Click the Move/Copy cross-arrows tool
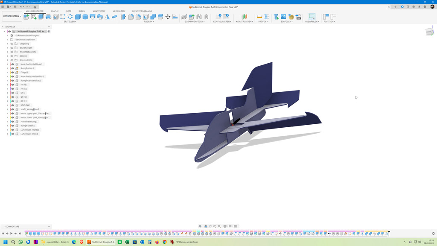This screenshot has width=437, height=246. coord(168,17)
